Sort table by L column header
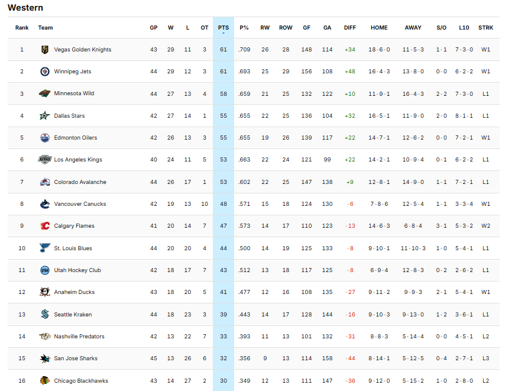The height and width of the screenshot is (391, 505). tap(187, 28)
